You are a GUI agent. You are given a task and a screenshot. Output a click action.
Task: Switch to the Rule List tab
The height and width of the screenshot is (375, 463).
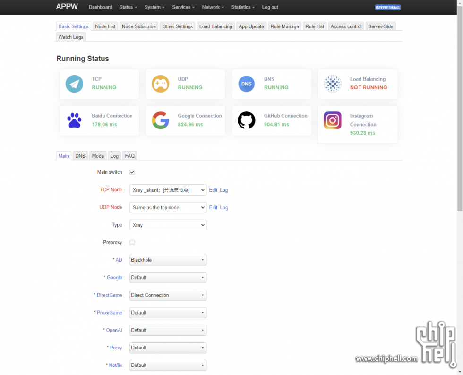[x=315, y=26]
